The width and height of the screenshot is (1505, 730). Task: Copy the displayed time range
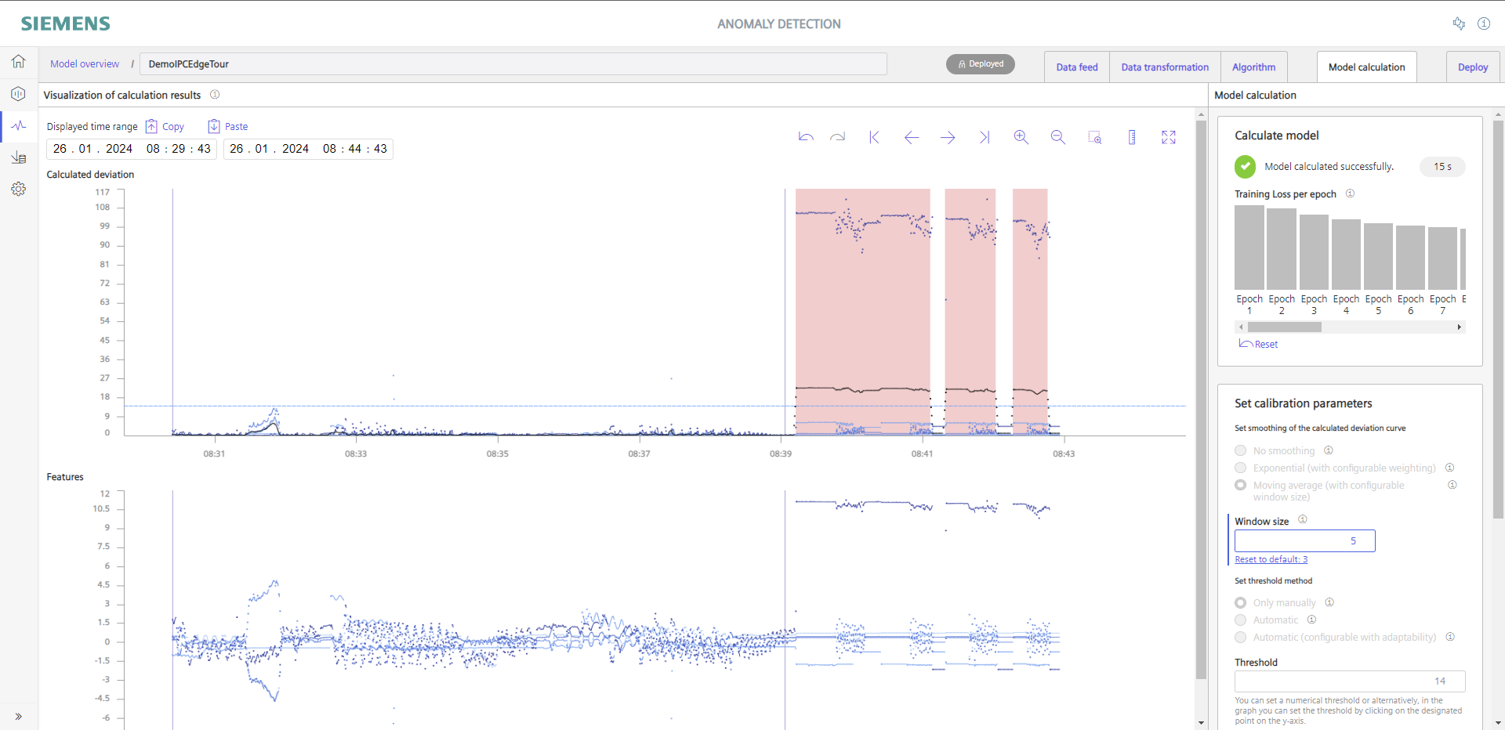165,126
